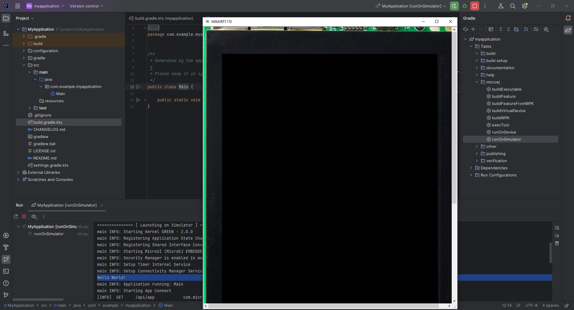
Task: Click the Execute Gradle Task icon
Action: [x=491, y=29]
